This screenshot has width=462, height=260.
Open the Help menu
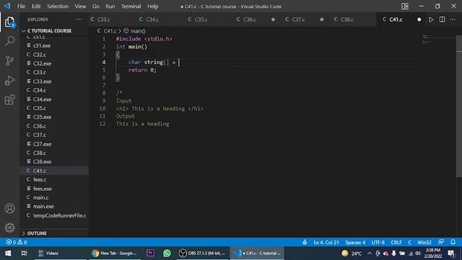(152, 6)
